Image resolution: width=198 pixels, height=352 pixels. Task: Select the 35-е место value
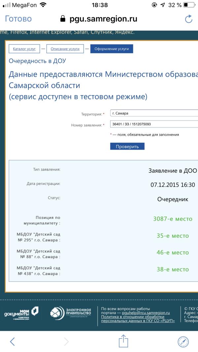[173, 236]
